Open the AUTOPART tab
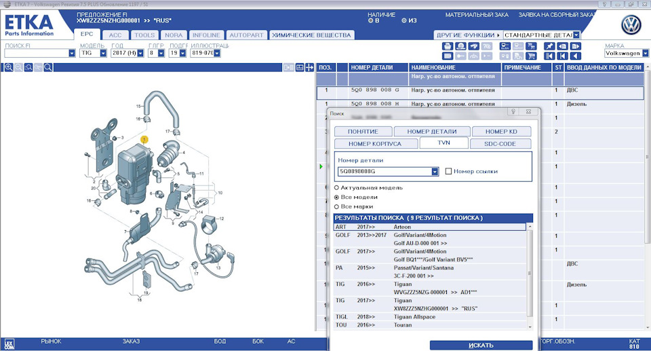 246,35
